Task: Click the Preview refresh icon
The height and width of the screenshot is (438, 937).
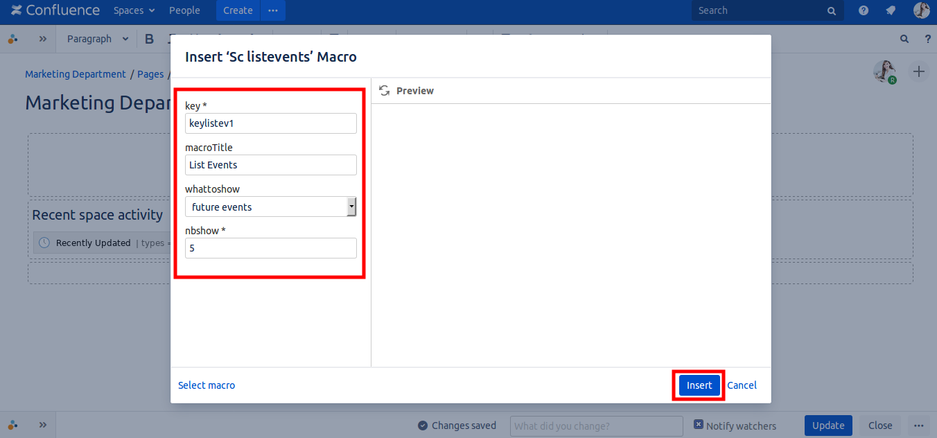Action: pyautogui.click(x=385, y=91)
